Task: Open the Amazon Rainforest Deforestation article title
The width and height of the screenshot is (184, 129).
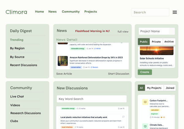Action: point(96,57)
